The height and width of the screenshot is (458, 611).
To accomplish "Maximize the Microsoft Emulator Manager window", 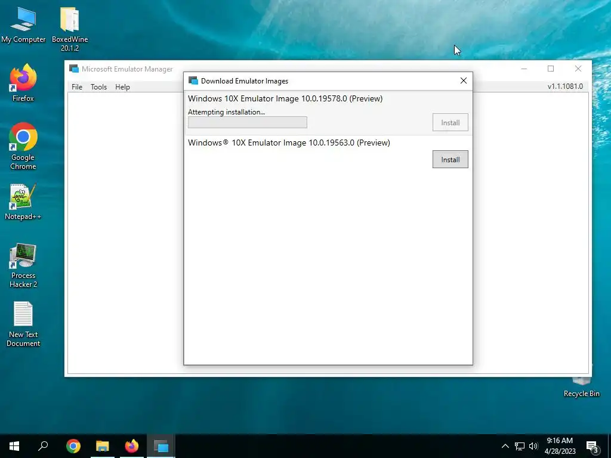I will 551,69.
